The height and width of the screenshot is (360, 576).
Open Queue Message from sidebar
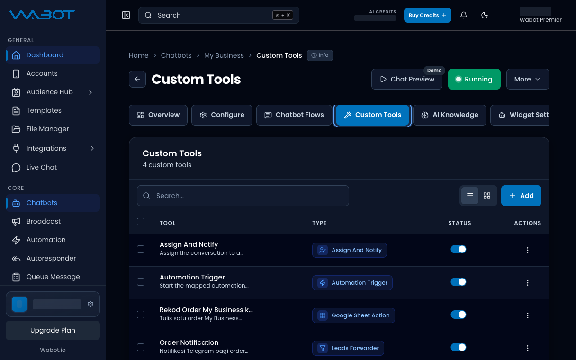click(53, 277)
